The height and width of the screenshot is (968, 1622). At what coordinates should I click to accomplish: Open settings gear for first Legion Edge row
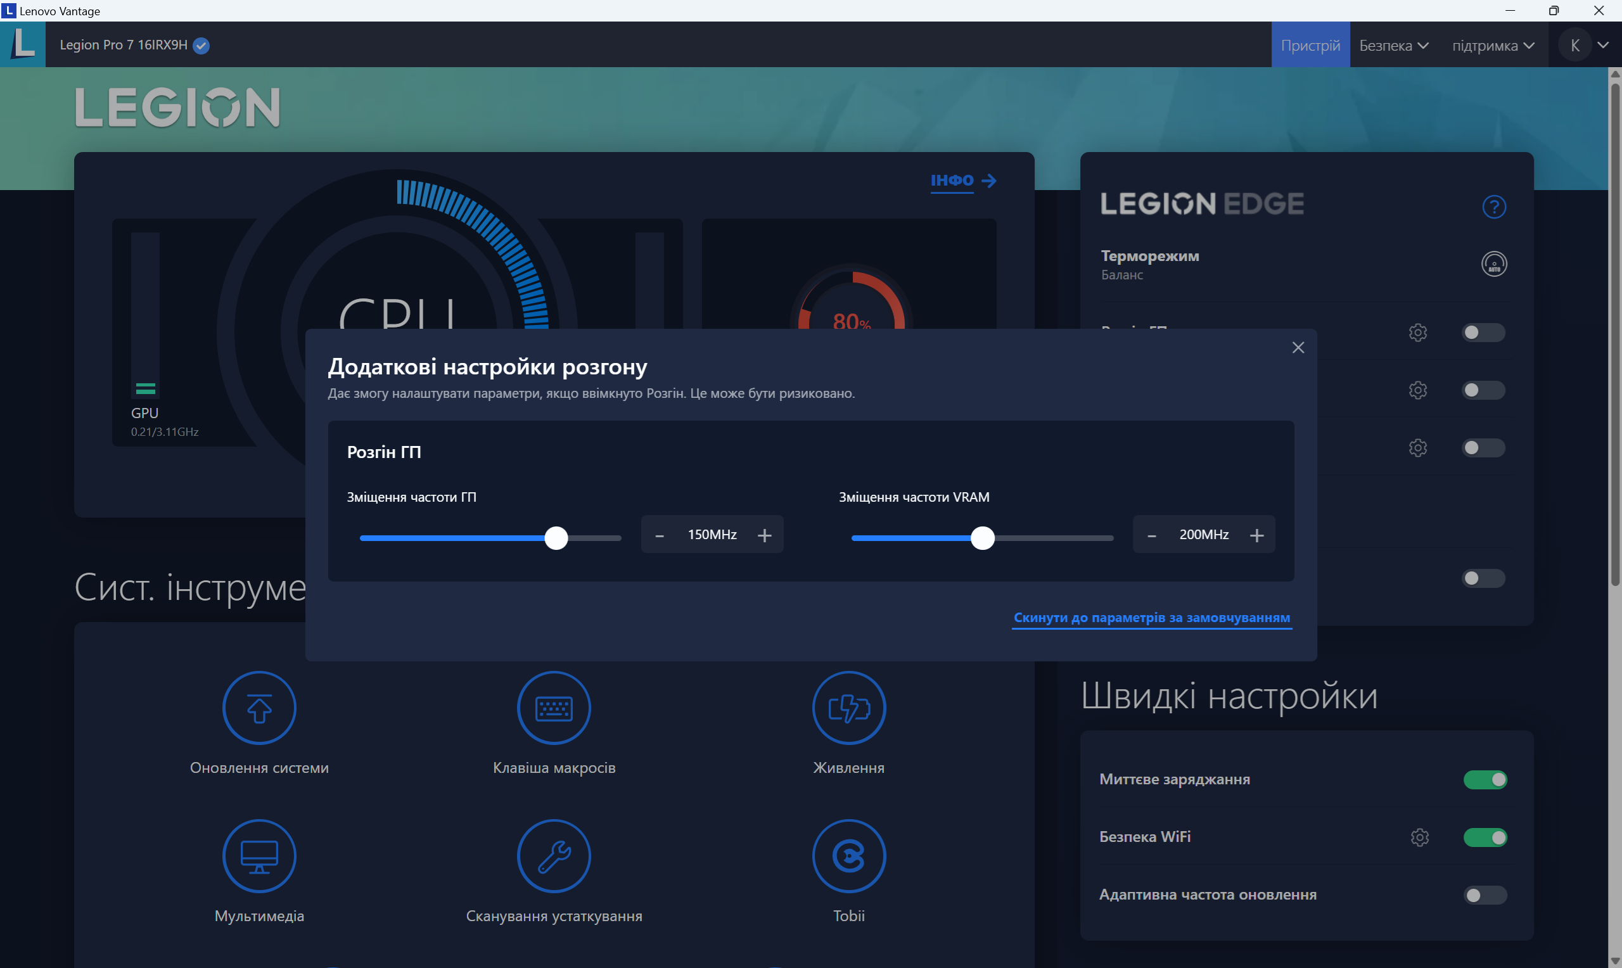pyautogui.click(x=1417, y=333)
